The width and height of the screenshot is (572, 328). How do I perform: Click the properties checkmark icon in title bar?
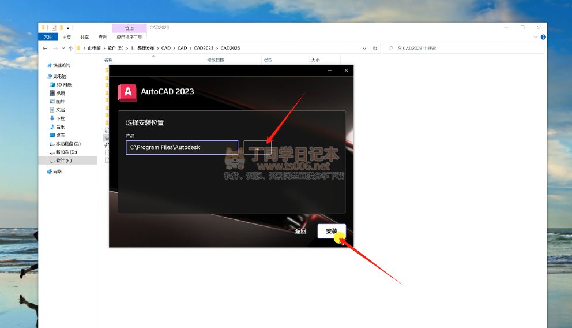click(54, 28)
